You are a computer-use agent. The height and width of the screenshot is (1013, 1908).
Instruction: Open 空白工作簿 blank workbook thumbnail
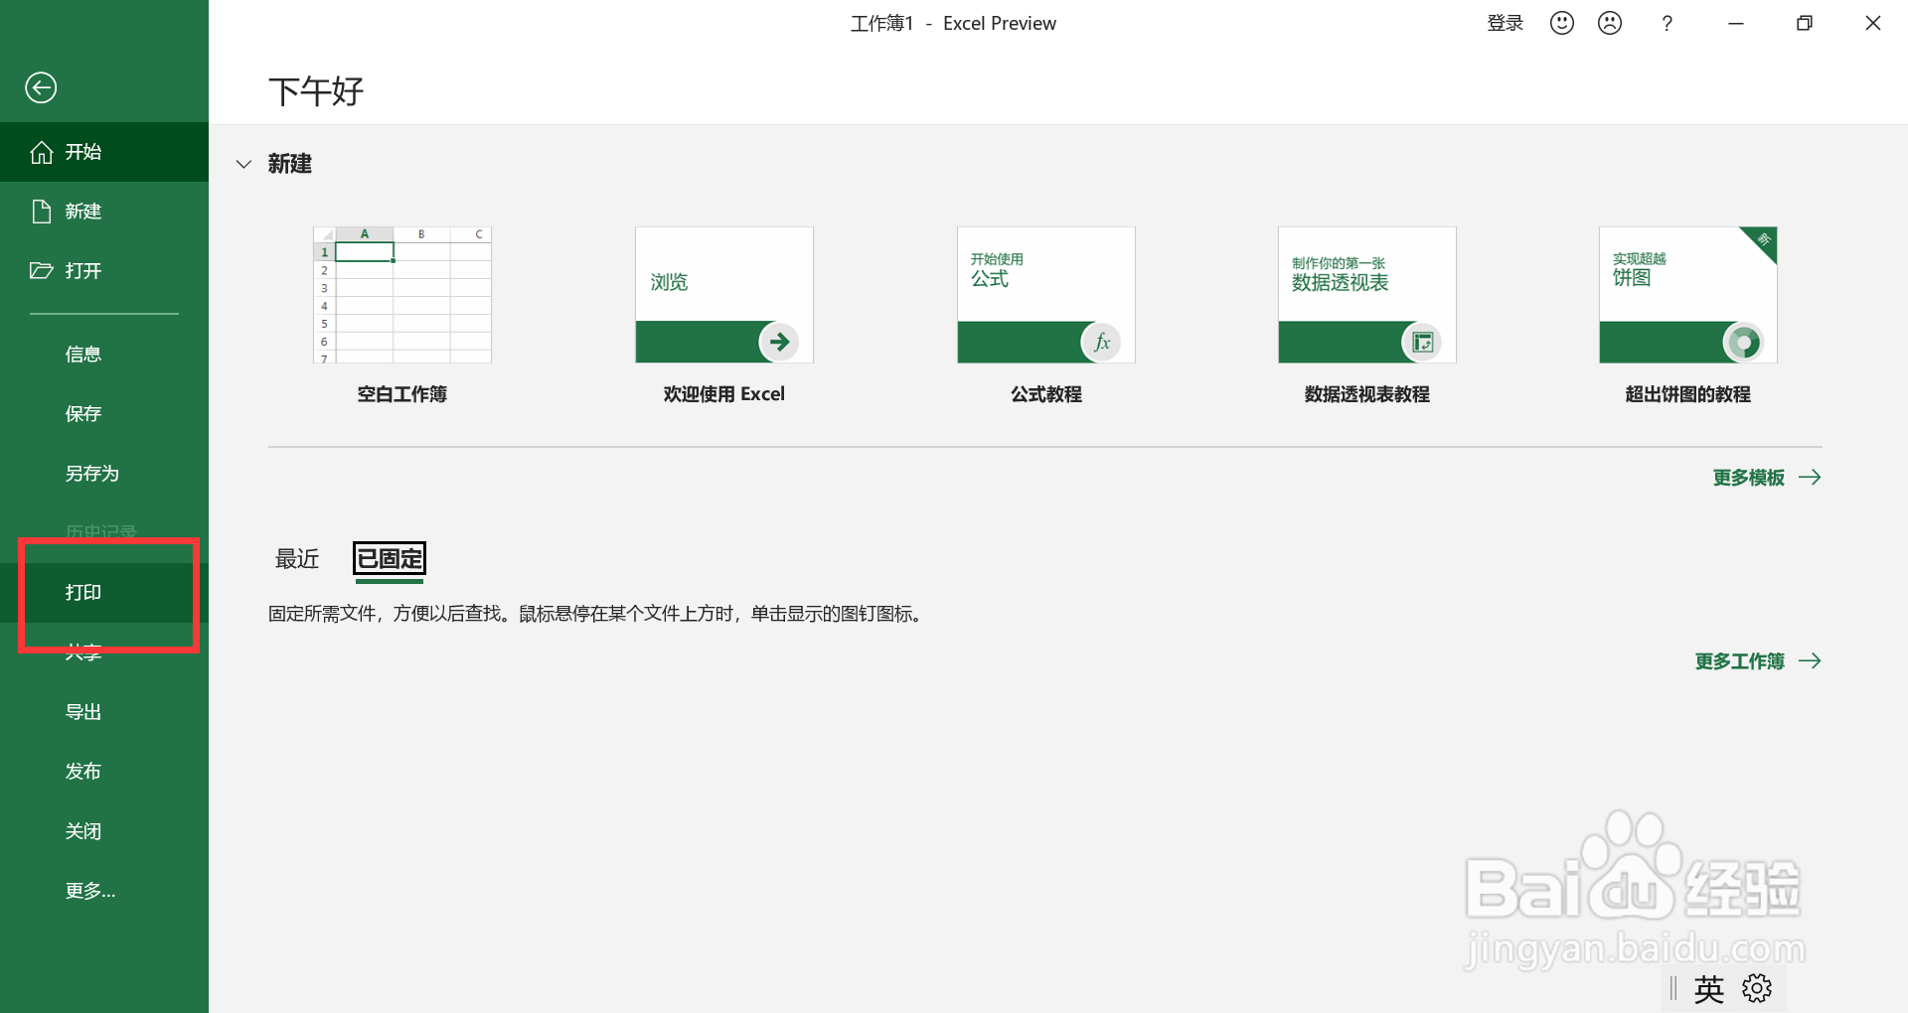coord(402,295)
